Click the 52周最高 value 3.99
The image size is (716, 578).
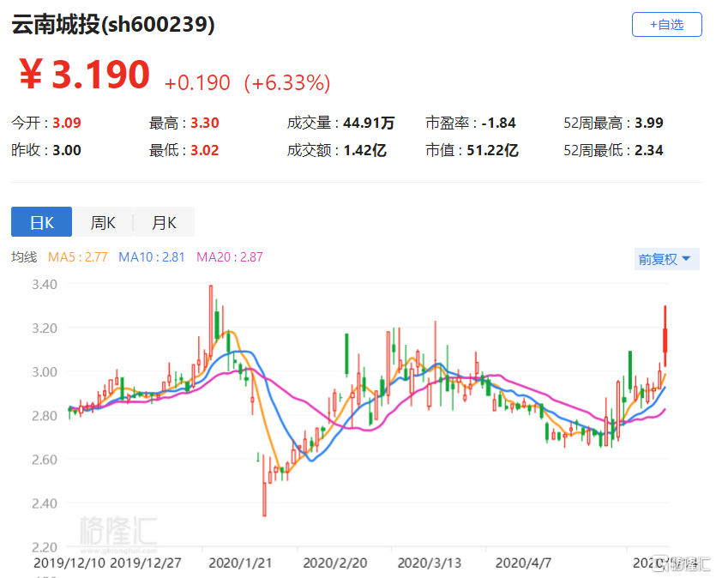[649, 123]
